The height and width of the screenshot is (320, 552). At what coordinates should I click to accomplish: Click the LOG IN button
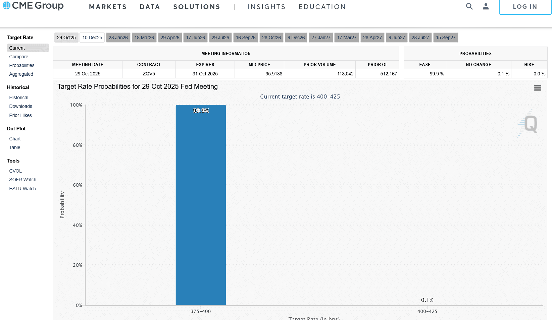click(525, 7)
